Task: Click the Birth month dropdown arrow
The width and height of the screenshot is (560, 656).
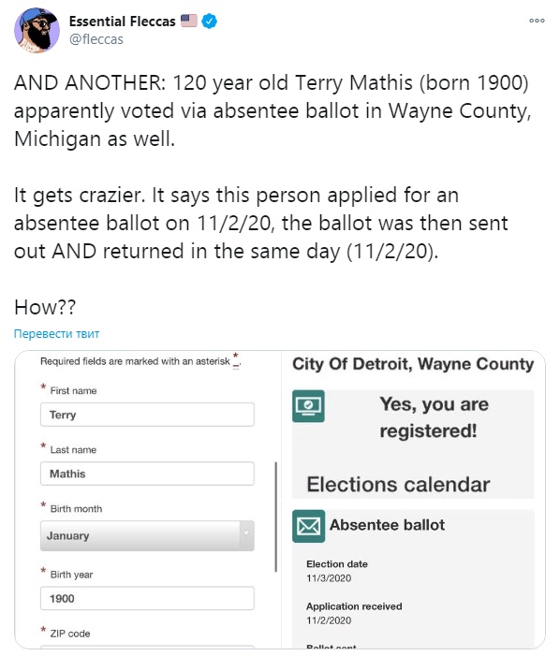Action: [246, 535]
